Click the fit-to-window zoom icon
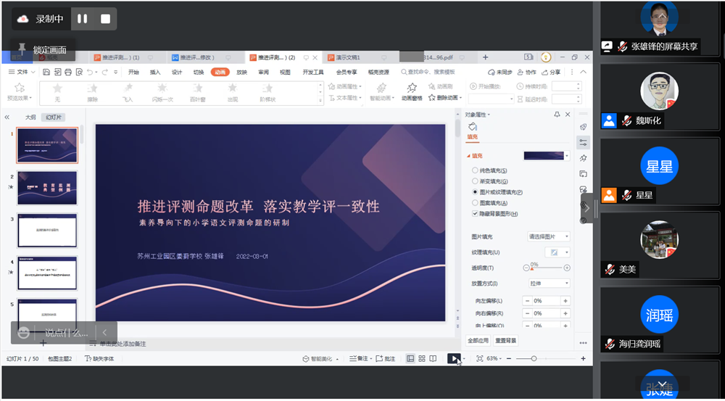 pyautogui.click(x=479, y=358)
